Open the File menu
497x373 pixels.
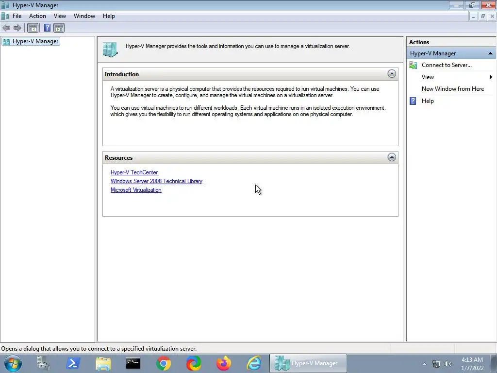tap(17, 16)
